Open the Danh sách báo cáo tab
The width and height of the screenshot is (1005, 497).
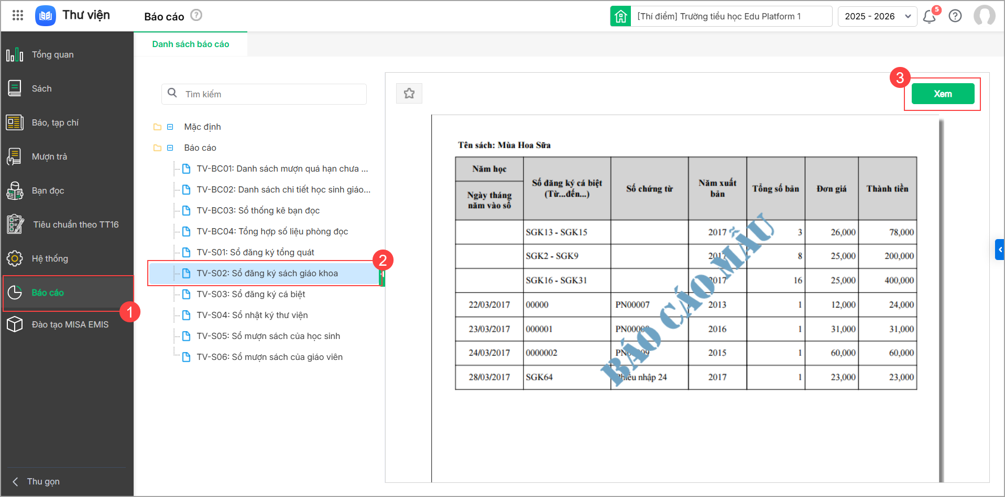click(191, 44)
